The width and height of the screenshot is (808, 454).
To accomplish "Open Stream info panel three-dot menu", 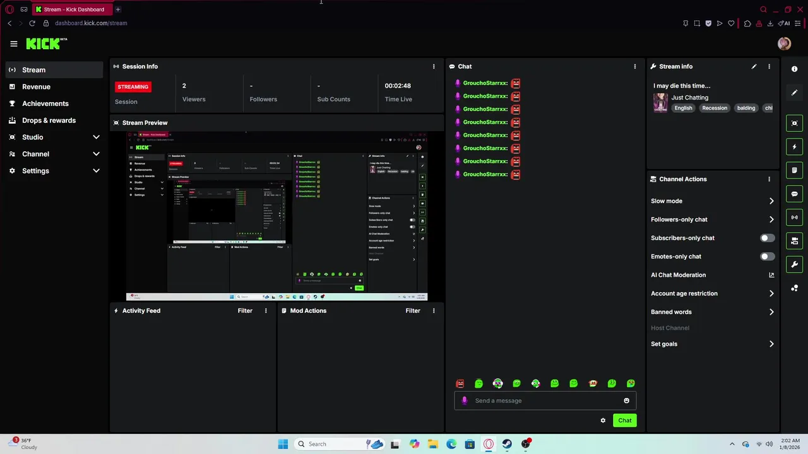I will pyautogui.click(x=769, y=66).
